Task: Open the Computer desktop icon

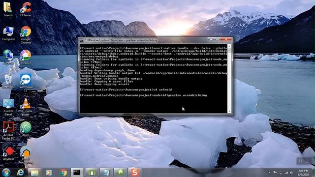Action: [8, 33]
